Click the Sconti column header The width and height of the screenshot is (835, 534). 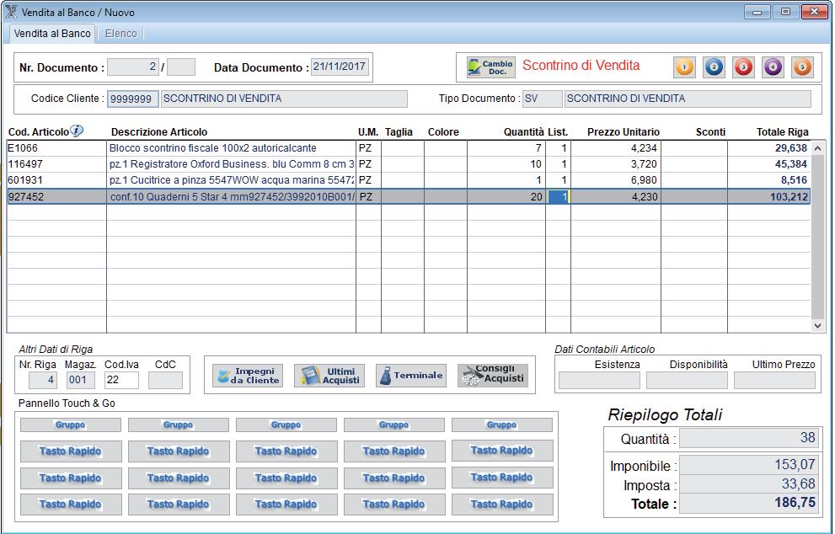pyautogui.click(x=710, y=132)
